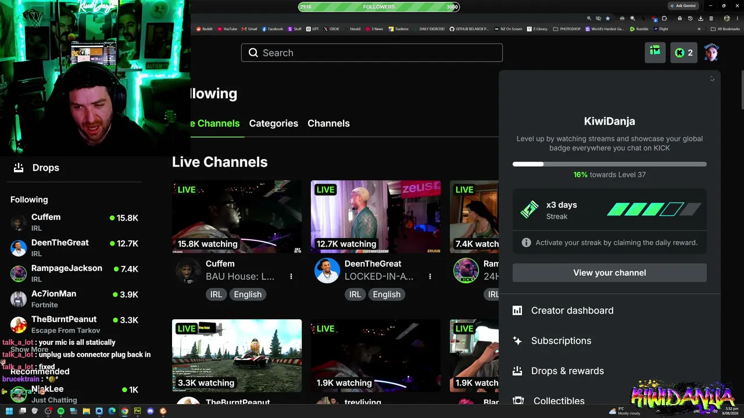Click the Search input field
The width and height of the screenshot is (744, 418).
(372, 53)
